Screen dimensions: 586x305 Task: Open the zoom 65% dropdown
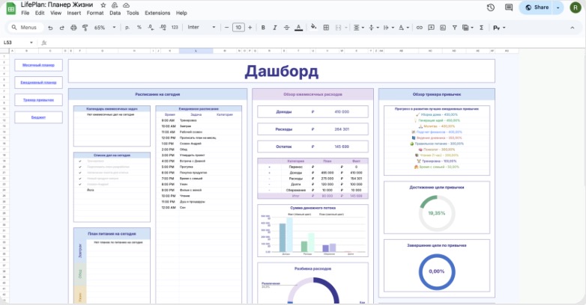click(105, 28)
